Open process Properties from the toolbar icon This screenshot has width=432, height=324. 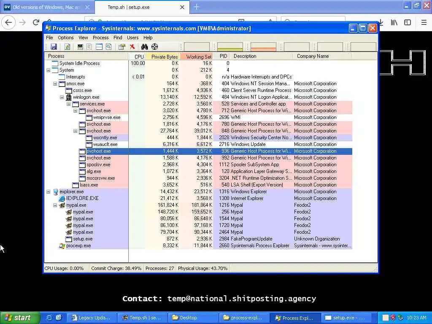122,47
